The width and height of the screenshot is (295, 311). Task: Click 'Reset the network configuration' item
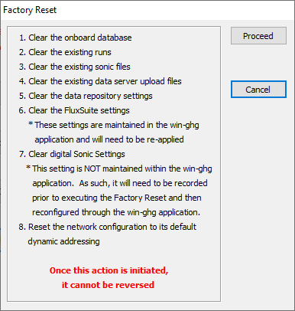[x=108, y=227]
